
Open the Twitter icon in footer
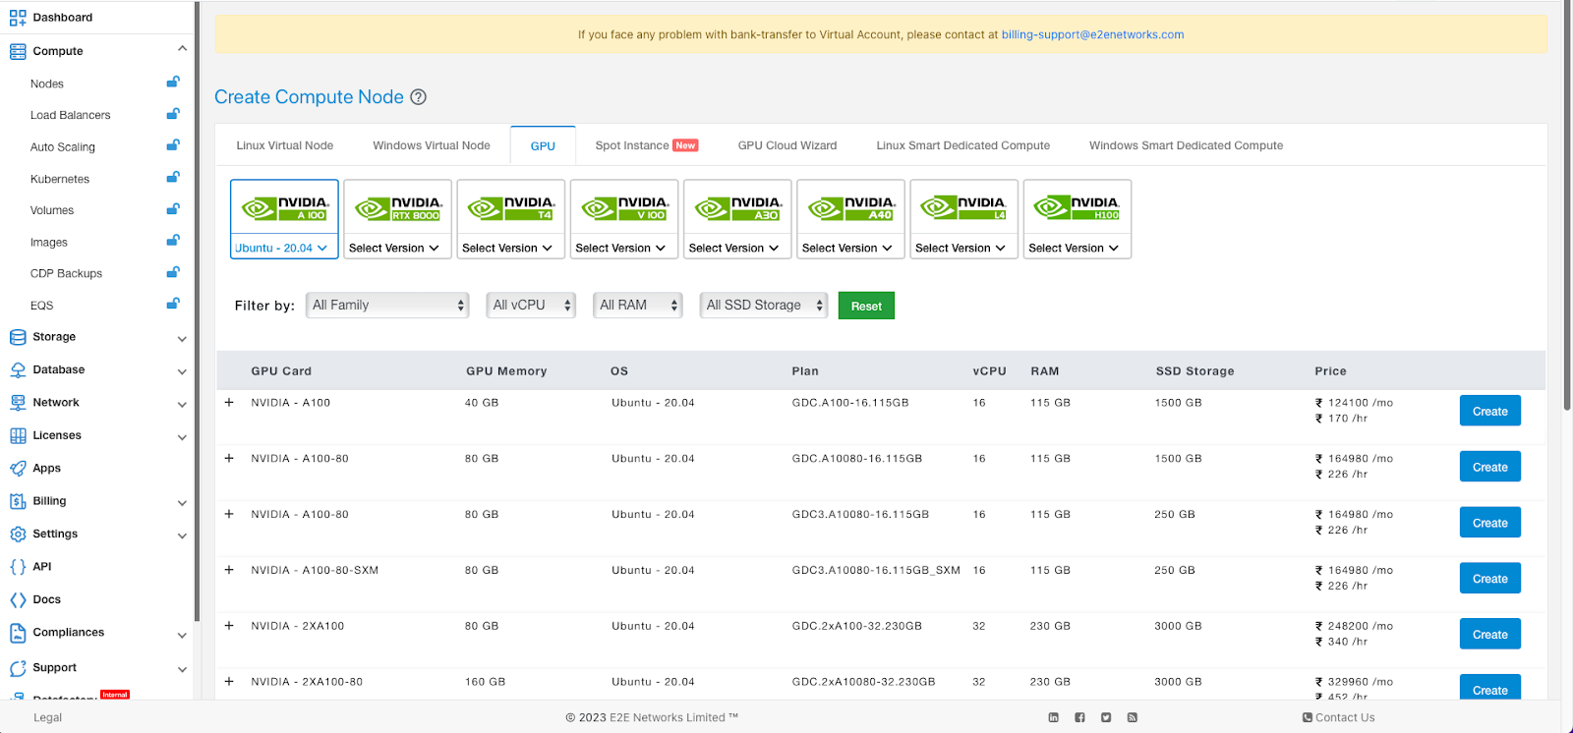[x=1106, y=718]
